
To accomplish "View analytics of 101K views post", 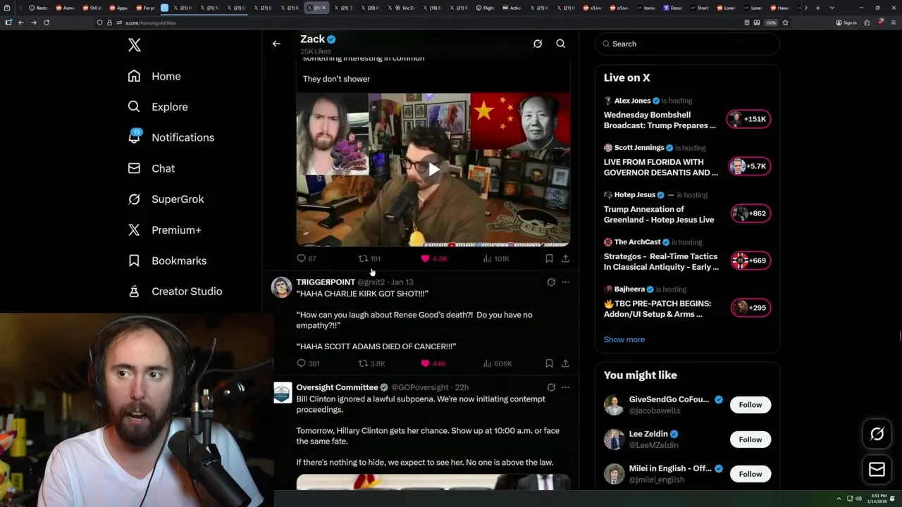I will tap(496, 258).
